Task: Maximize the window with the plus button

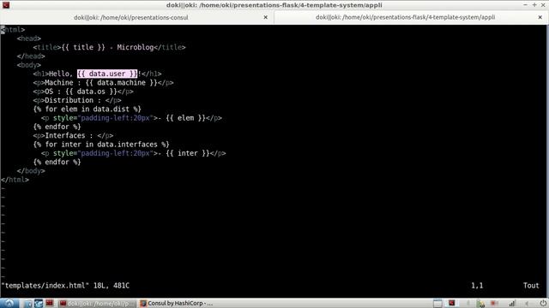Action: tap(534, 5)
